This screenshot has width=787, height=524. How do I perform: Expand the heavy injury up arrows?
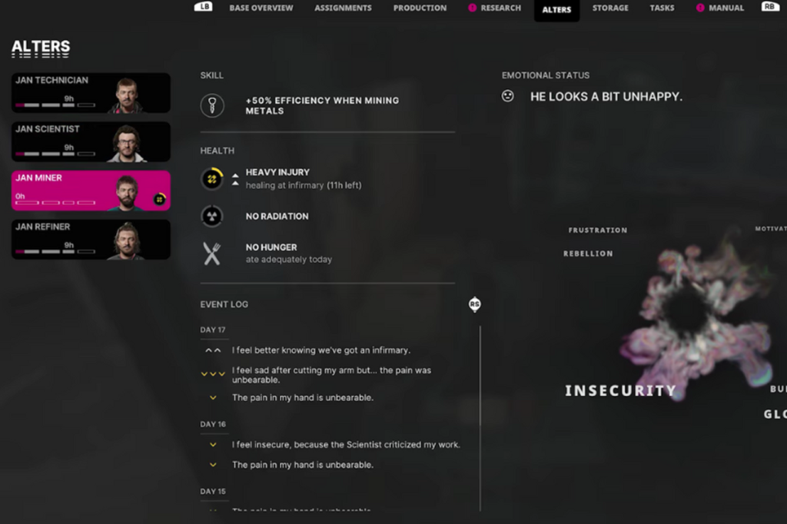point(235,179)
